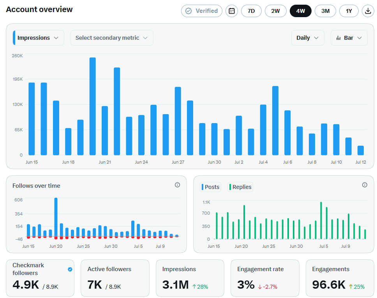The height and width of the screenshot is (298, 377).
Task: Select the Impressions 3.1M summary card
Action: pyautogui.click(x=190, y=278)
